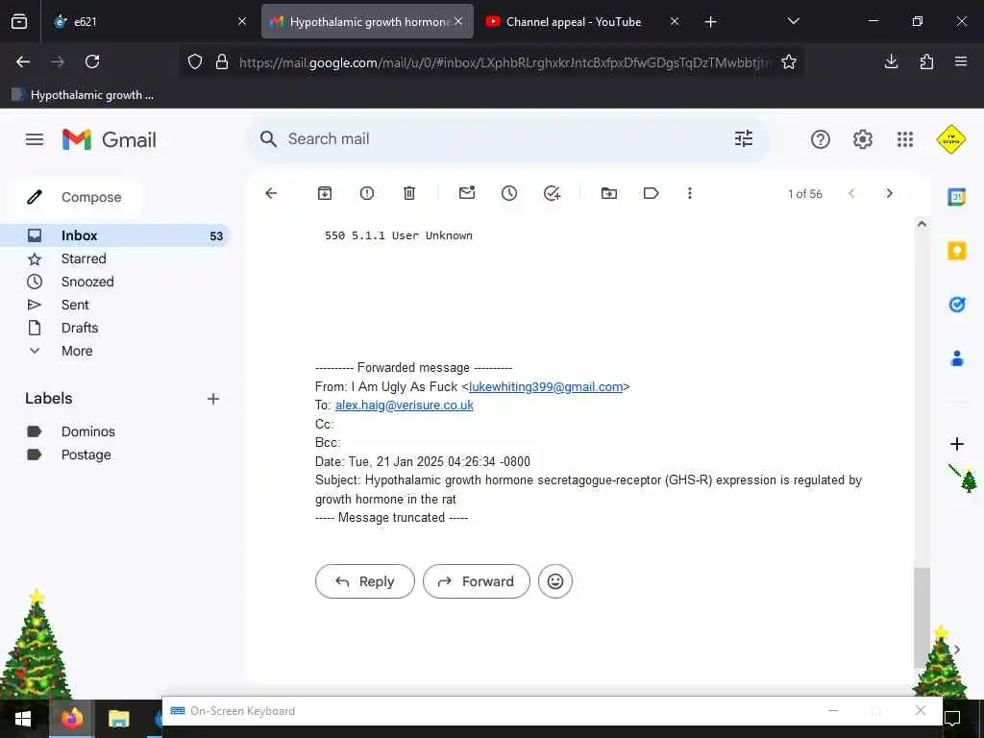984x738 pixels.
Task: Get add-ons plus icon in side panel
Action: tap(956, 444)
